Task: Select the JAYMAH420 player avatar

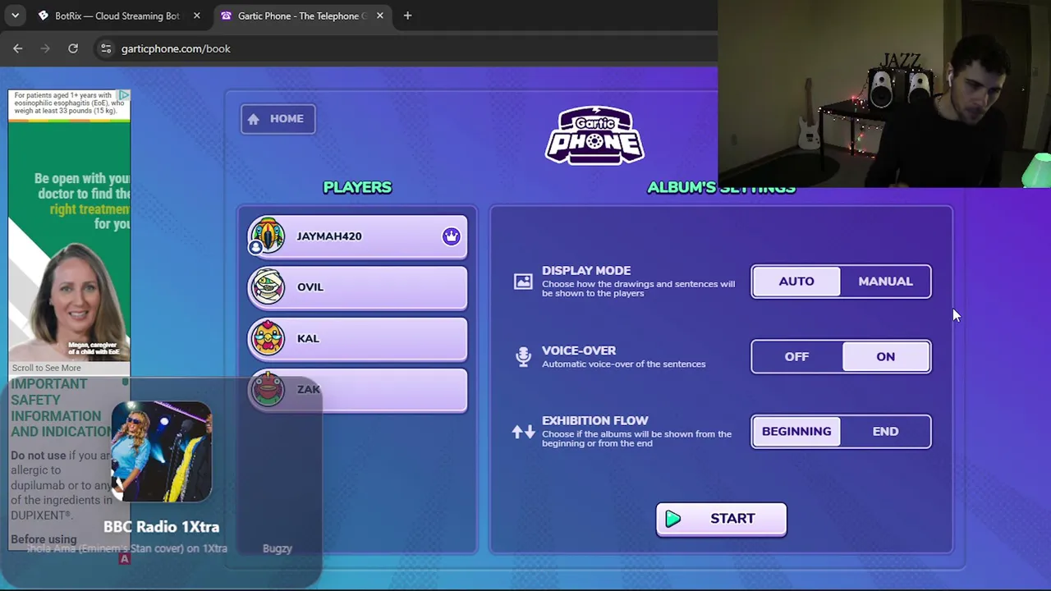Action: [x=267, y=236]
